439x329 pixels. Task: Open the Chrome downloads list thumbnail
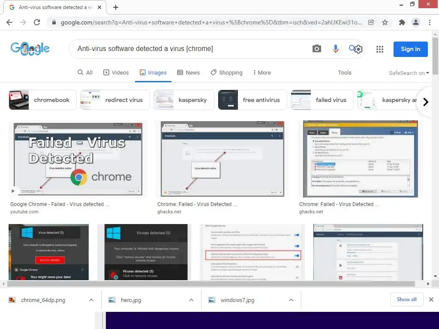coord(368,252)
